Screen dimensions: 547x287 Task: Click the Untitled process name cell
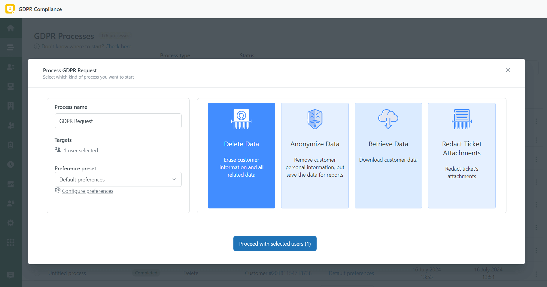coord(67,273)
